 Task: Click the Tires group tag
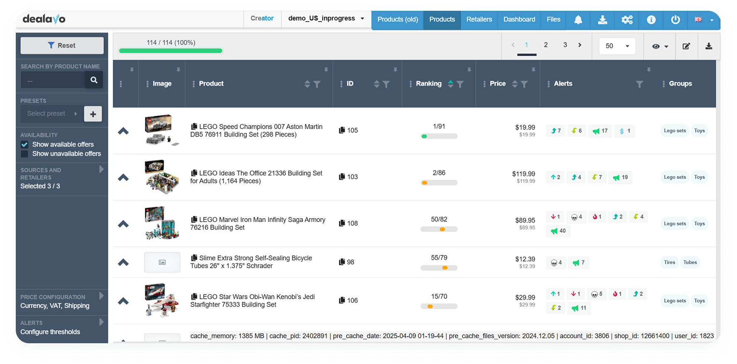coord(669,262)
